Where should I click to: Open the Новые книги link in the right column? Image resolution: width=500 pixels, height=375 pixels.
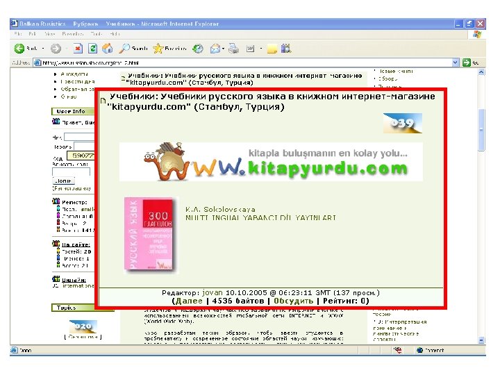coord(395,71)
